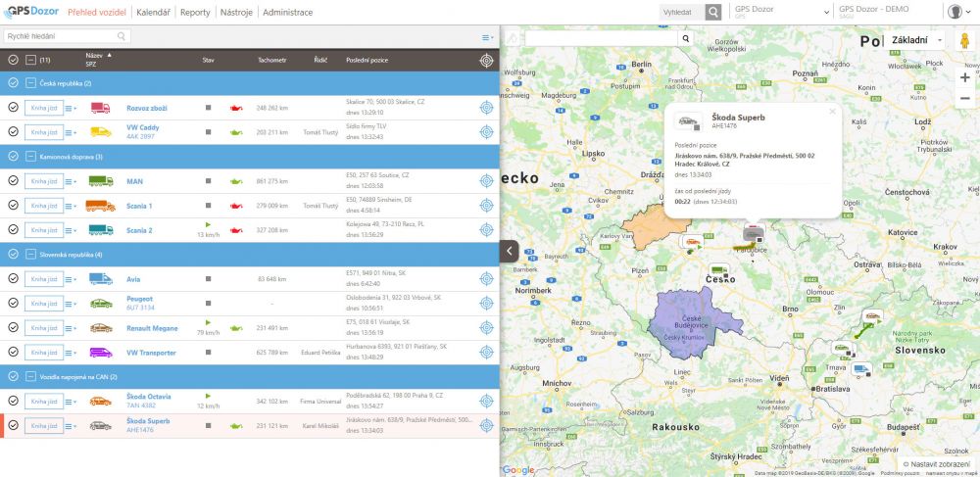
Task: Open the Základní map type dropdown
Action: 916,40
